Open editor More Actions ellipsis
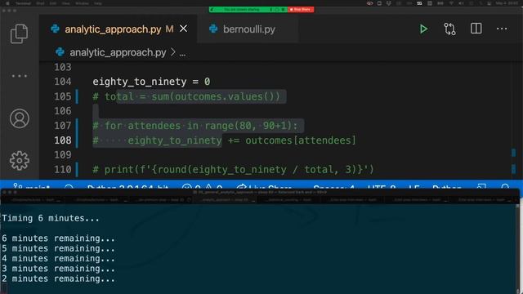523x294 pixels. (502, 29)
